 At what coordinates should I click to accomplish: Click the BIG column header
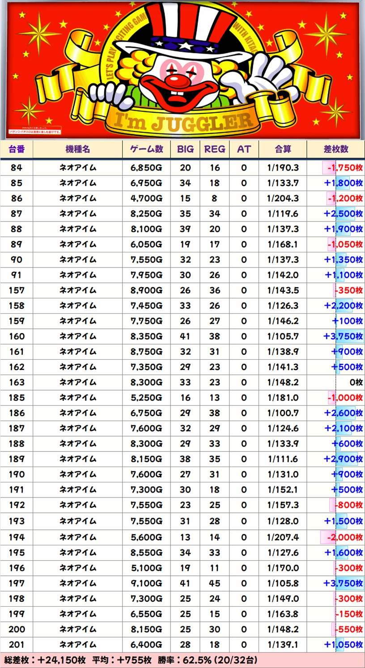(185, 149)
